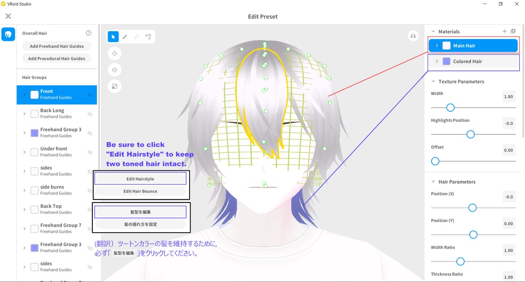Minimize the VRoid Studio window

(485, 4)
